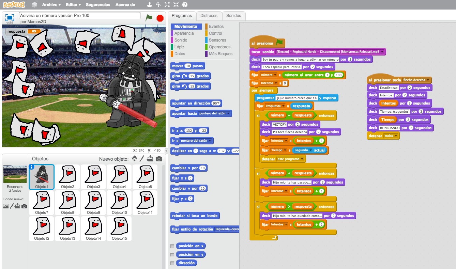Select the delete (scissors) tool
Image resolution: width=456 pixels, height=269 pixels.
coord(158,4)
